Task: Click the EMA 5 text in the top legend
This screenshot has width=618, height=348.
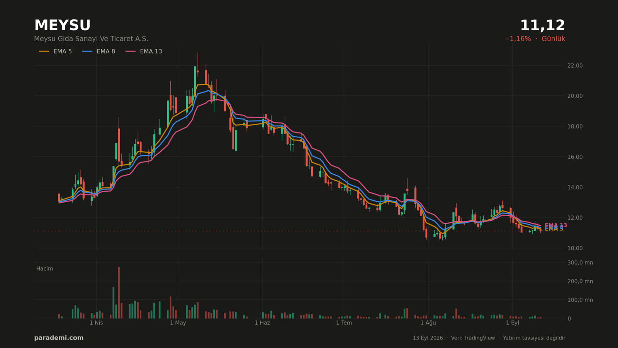Action: click(x=63, y=51)
